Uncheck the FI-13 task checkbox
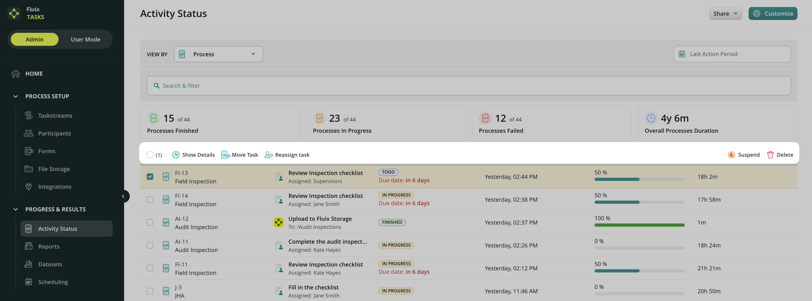Screen dimensions: 812x301 (150, 176)
